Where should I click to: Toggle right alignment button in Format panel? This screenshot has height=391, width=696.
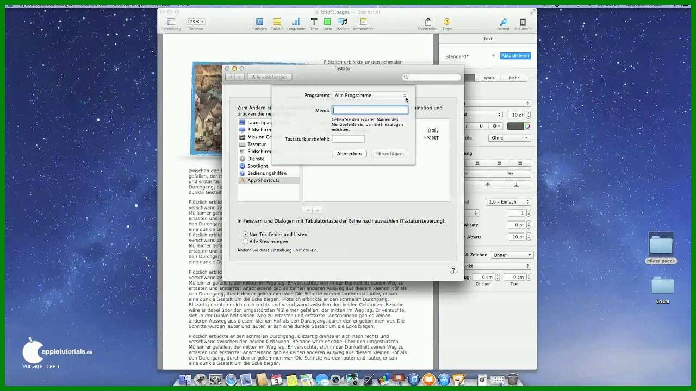[x=499, y=163]
